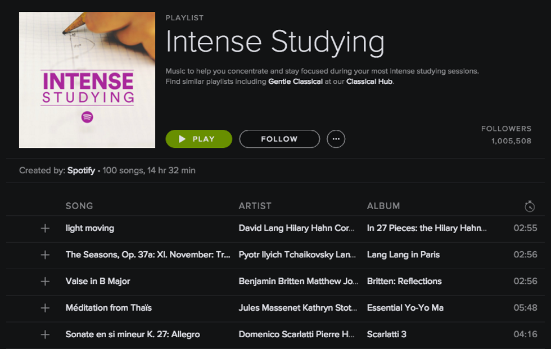Screen dimensions: 551x349
Task: Sort list by Song column header
Action: pos(79,206)
